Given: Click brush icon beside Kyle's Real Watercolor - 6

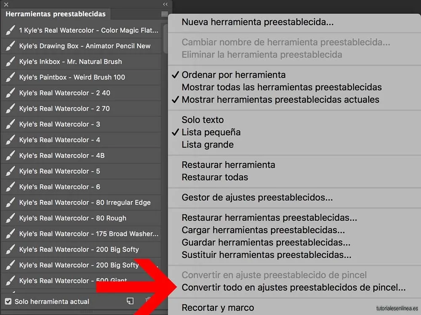Looking at the screenshot, I should pos(10,187).
